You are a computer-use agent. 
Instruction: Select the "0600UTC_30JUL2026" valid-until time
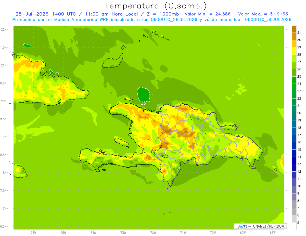268,20
